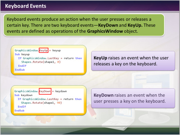The width and height of the screenshot is (180, 135).
Task: Click the bold KeyUp. text in green box
Action: coord(135,25)
